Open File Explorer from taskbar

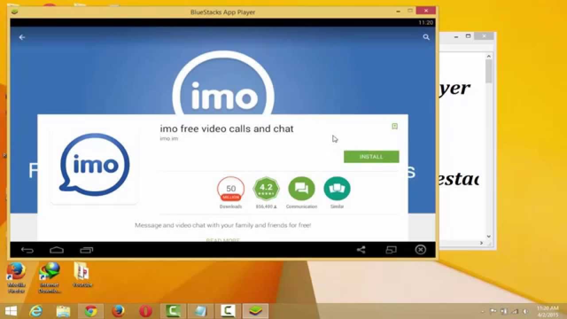point(63,311)
